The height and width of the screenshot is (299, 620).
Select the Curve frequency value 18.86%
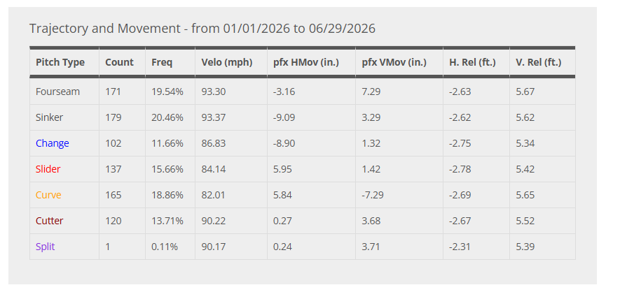coord(167,195)
